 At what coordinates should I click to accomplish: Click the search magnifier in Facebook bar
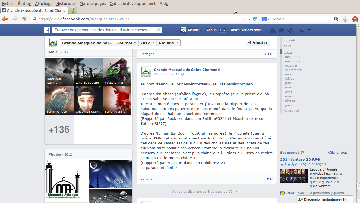[x=159, y=30]
